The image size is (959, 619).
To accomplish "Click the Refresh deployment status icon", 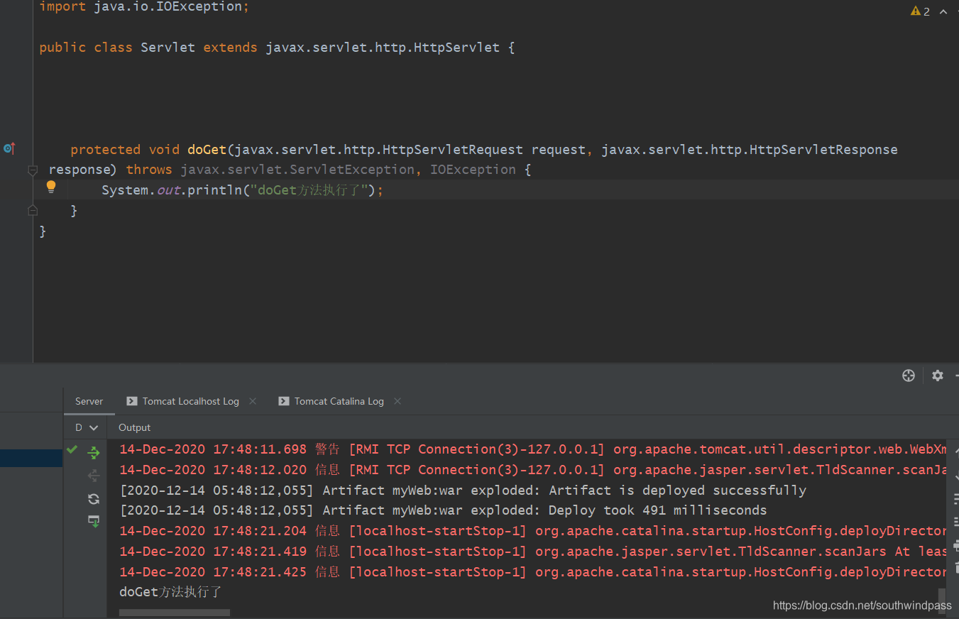I will (94, 499).
